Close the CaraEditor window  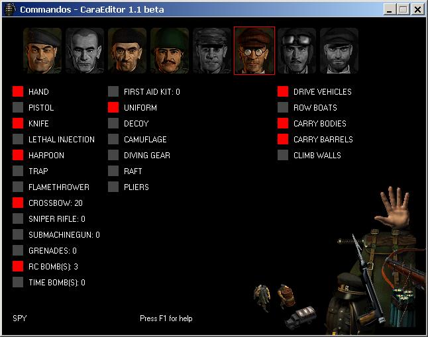[x=417, y=9]
